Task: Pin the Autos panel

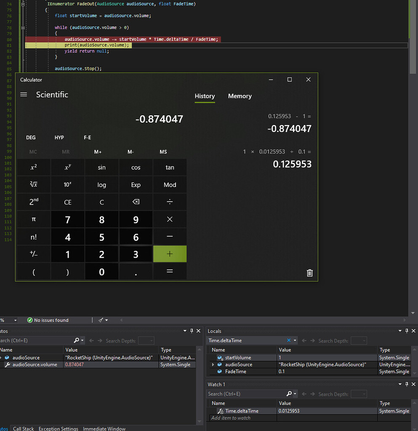Action: click(x=192, y=331)
